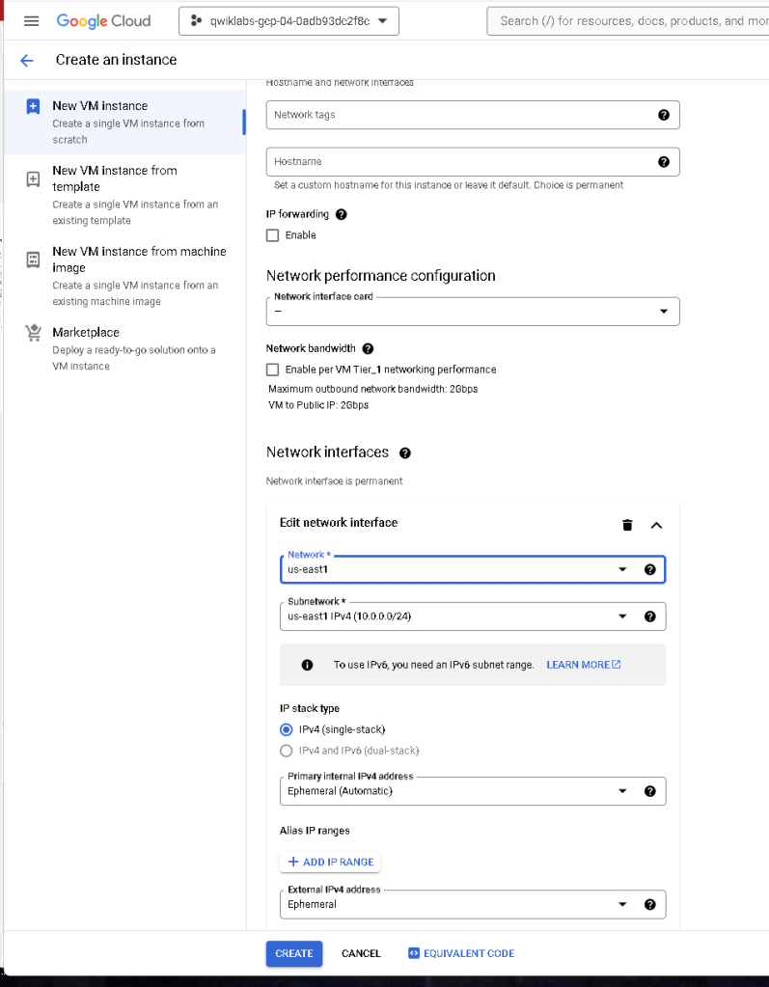Go back using the left arrow
Screen dimensions: 769x987
coord(26,61)
